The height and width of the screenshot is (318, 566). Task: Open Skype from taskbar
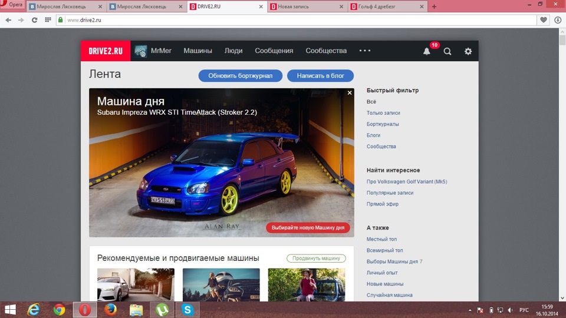coord(187,310)
